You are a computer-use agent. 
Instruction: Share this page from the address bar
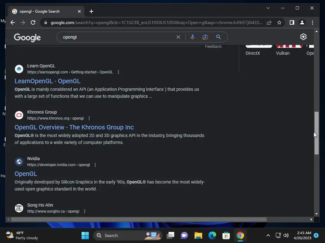click(x=269, y=22)
